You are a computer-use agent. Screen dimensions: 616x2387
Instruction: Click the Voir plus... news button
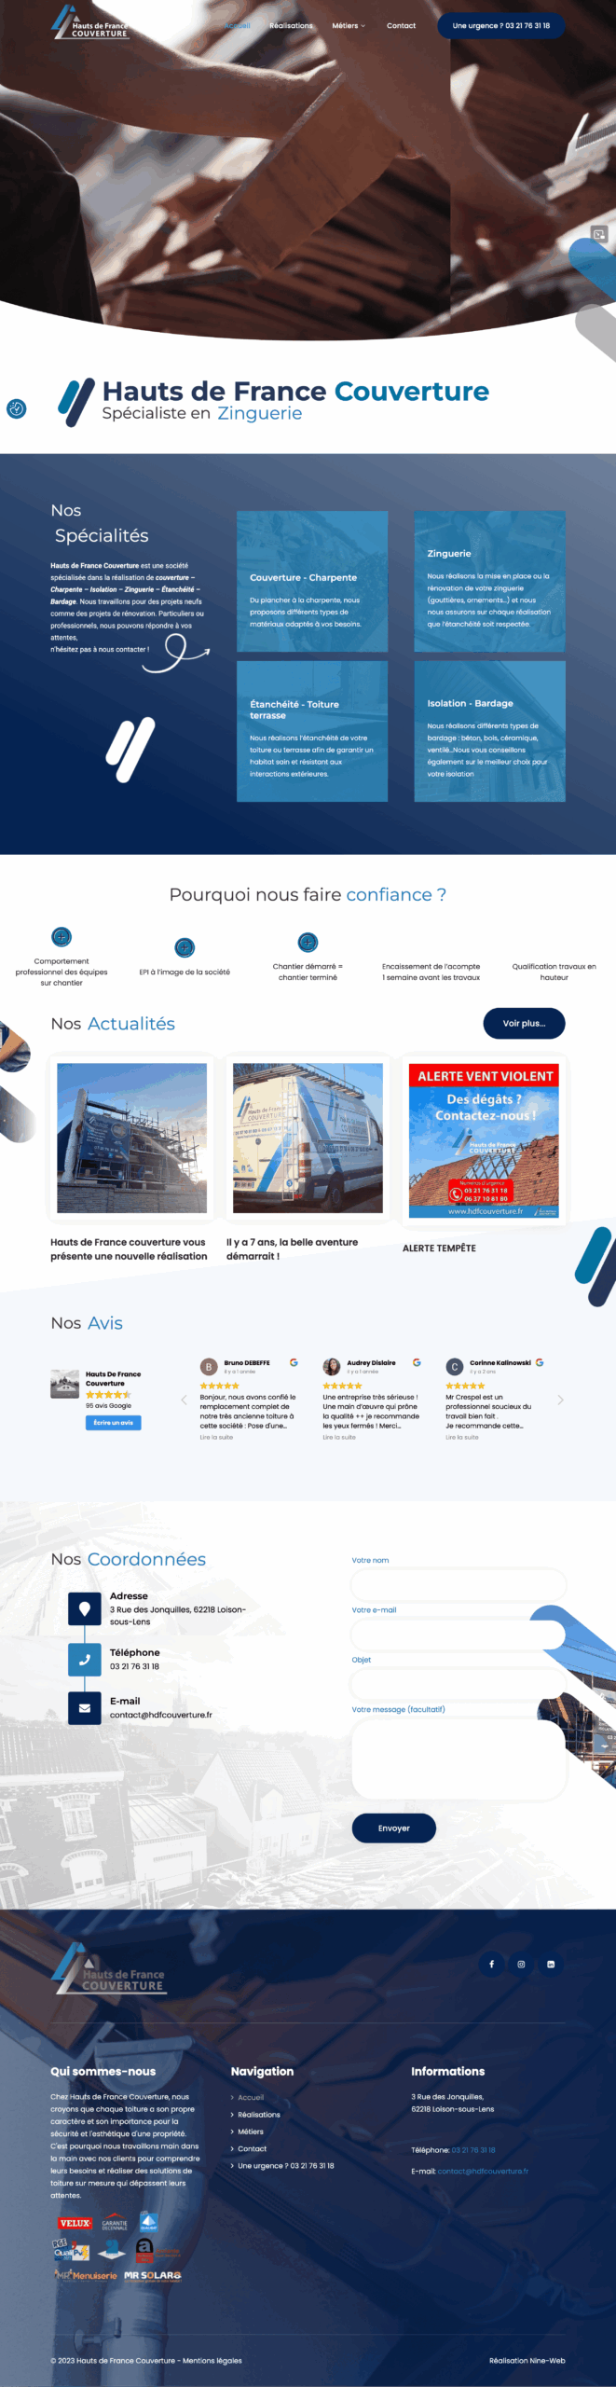(x=524, y=1023)
